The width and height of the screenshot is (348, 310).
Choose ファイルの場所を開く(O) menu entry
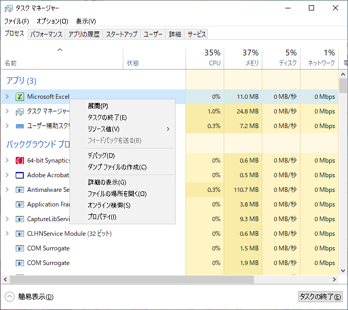tap(122, 194)
